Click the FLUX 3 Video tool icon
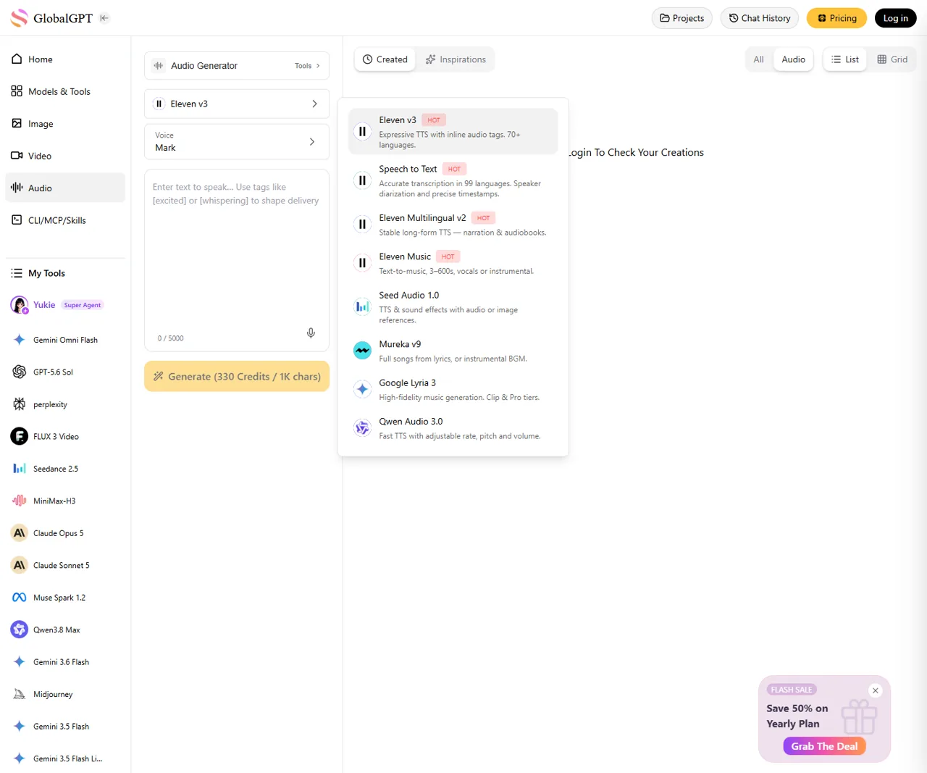Screen dimensions: 927x773 pos(20,436)
